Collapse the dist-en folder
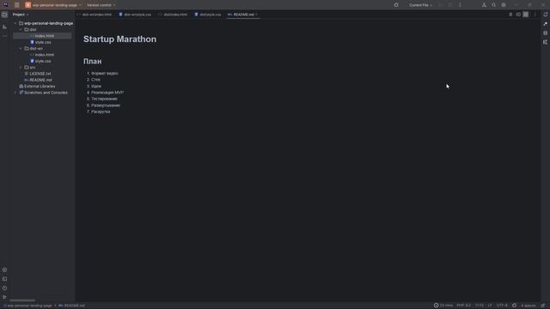This screenshot has height=309, width=550. click(x=21, y=48)
